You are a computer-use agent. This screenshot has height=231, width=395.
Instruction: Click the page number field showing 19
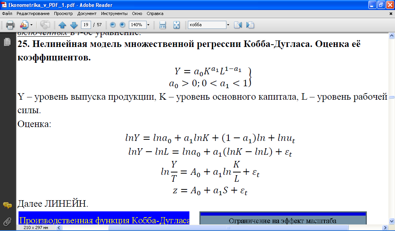pos(86,25)
